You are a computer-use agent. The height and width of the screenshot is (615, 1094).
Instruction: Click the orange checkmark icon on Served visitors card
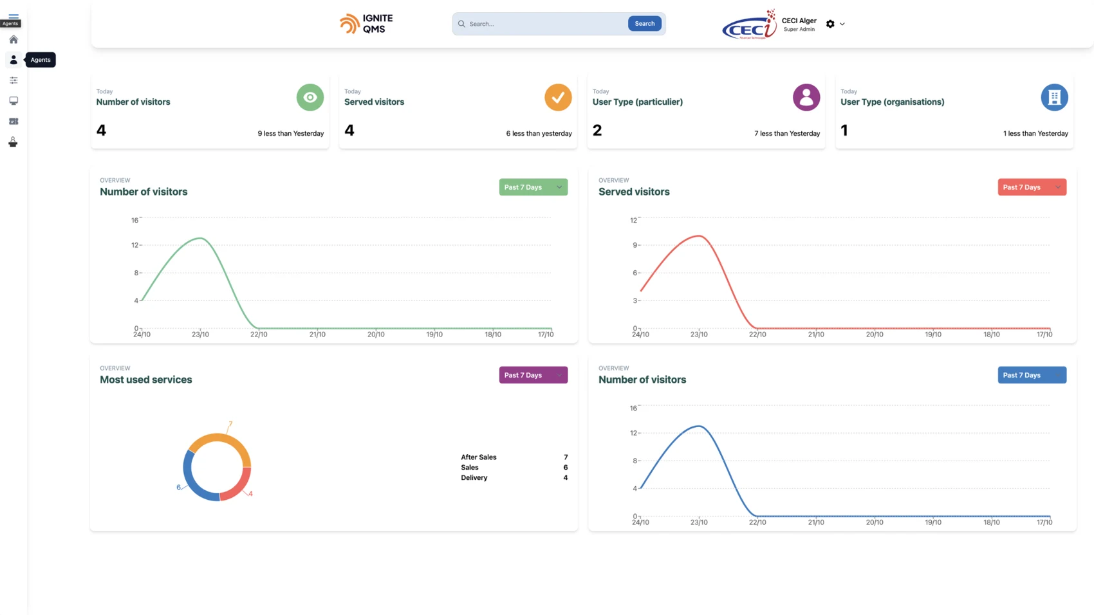[558, 97]
